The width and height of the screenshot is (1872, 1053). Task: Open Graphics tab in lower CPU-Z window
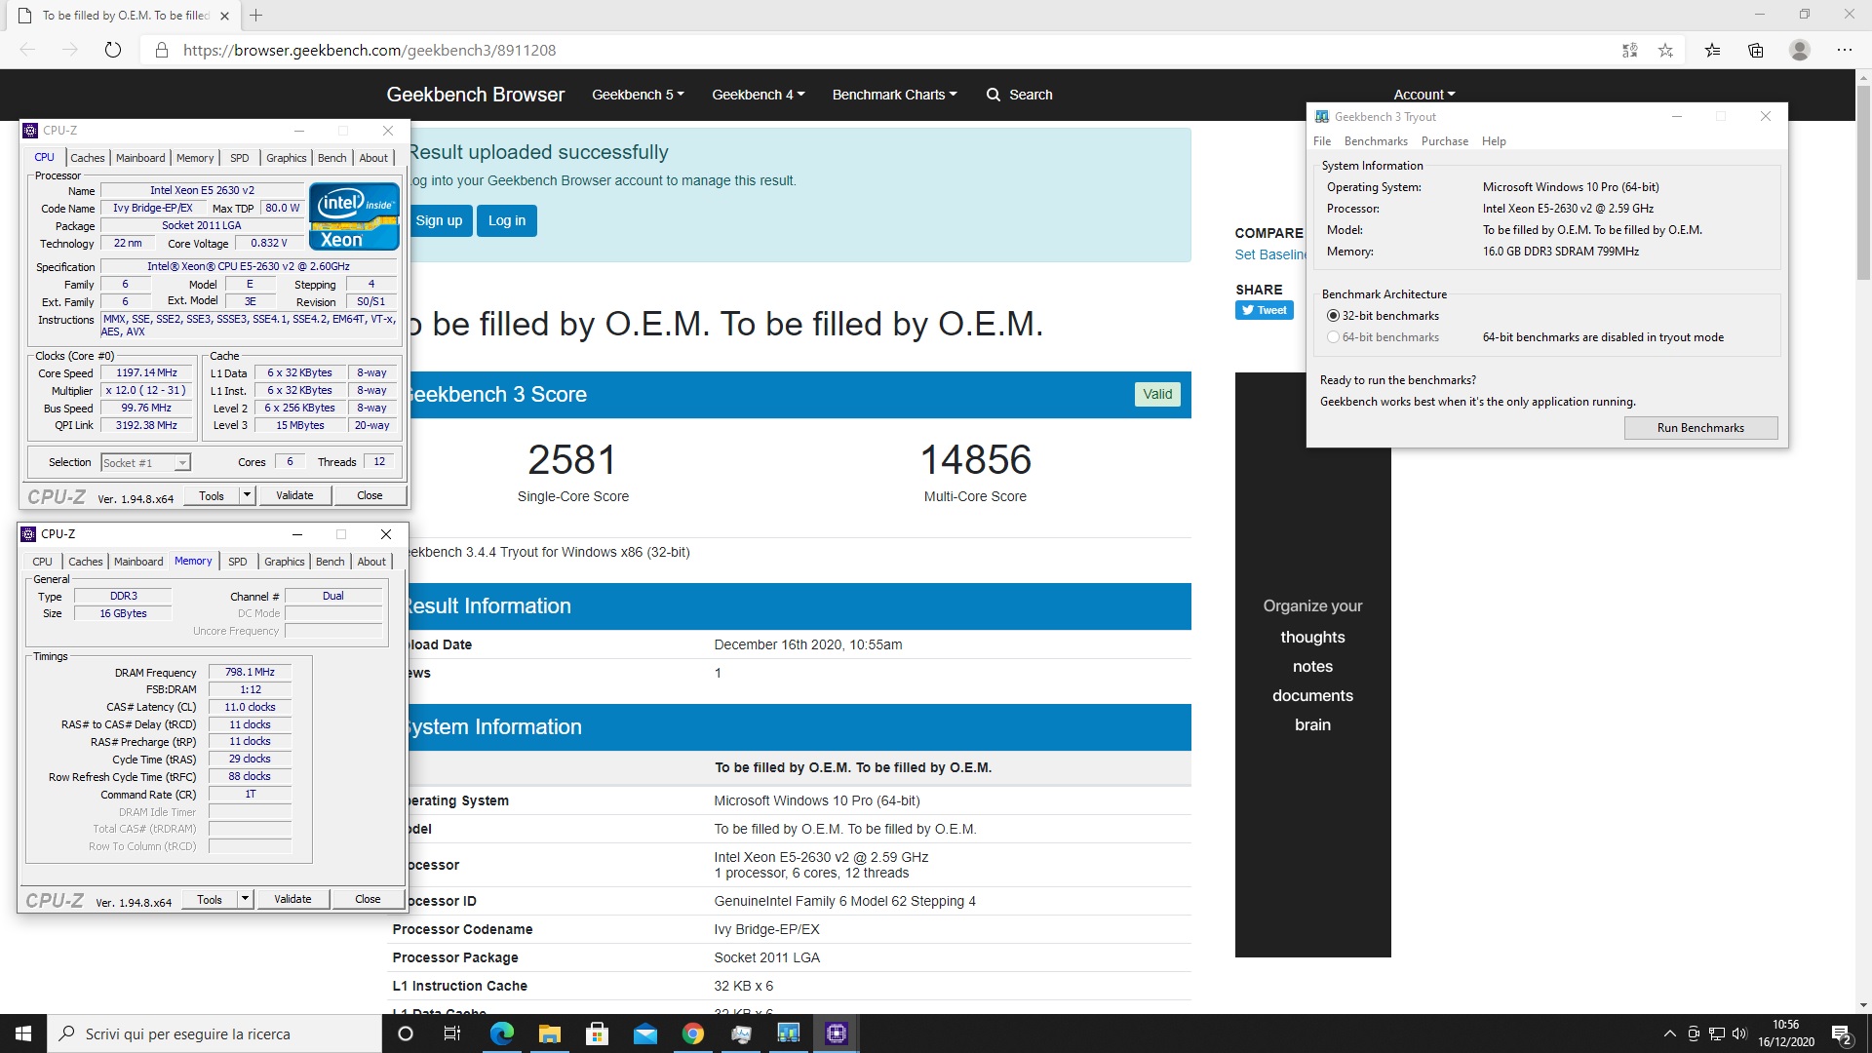coord(284,562)
